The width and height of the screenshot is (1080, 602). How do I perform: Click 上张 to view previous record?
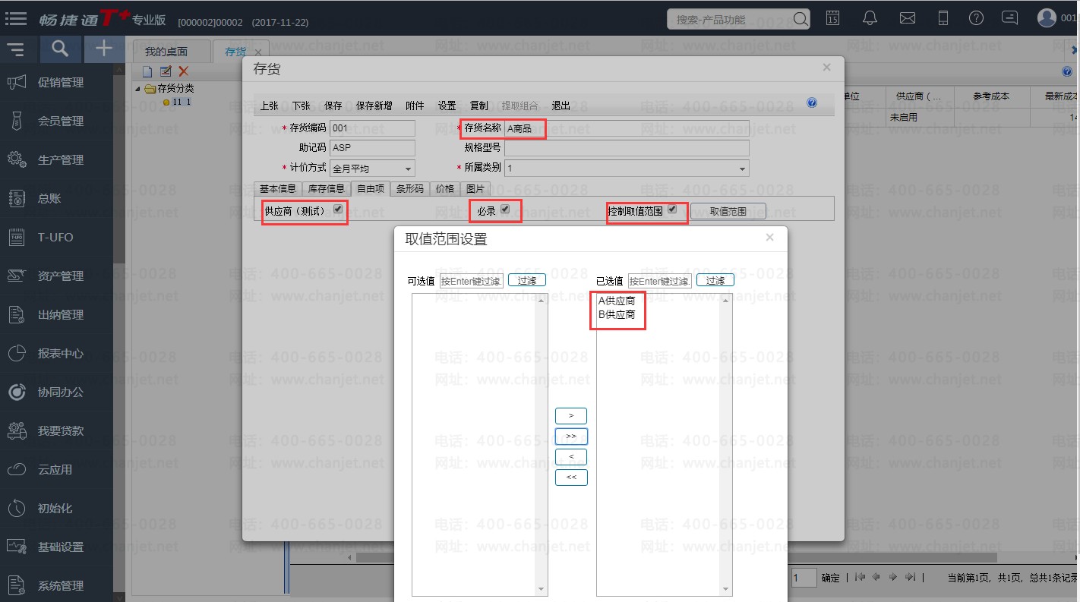click(x=270, y=106)
